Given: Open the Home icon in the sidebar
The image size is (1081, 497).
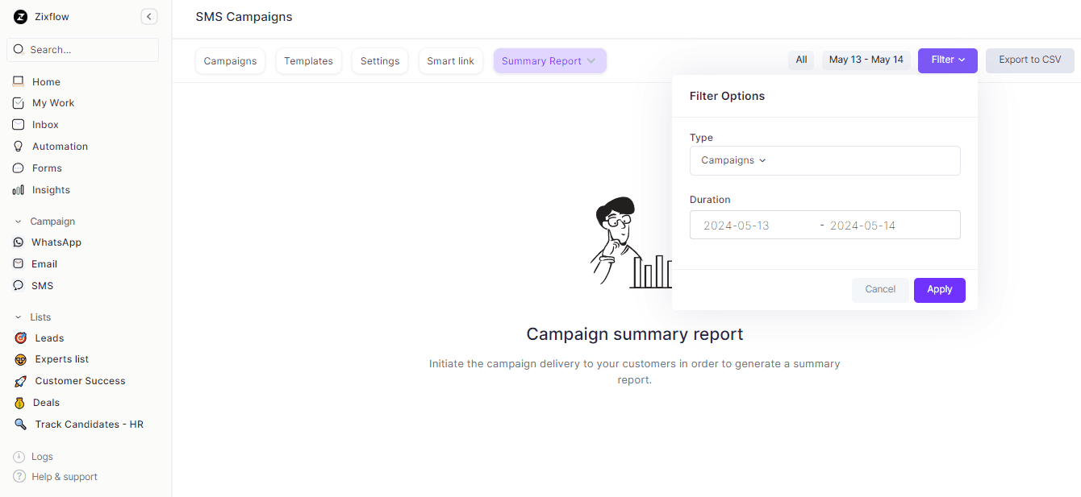Looking at the screenshot, I should [19, 81].
